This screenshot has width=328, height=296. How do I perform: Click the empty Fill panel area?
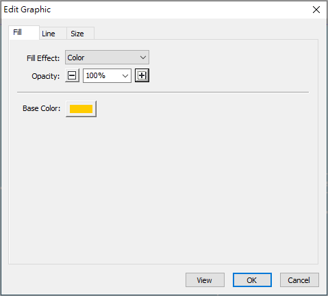click(x=163, y=190)
